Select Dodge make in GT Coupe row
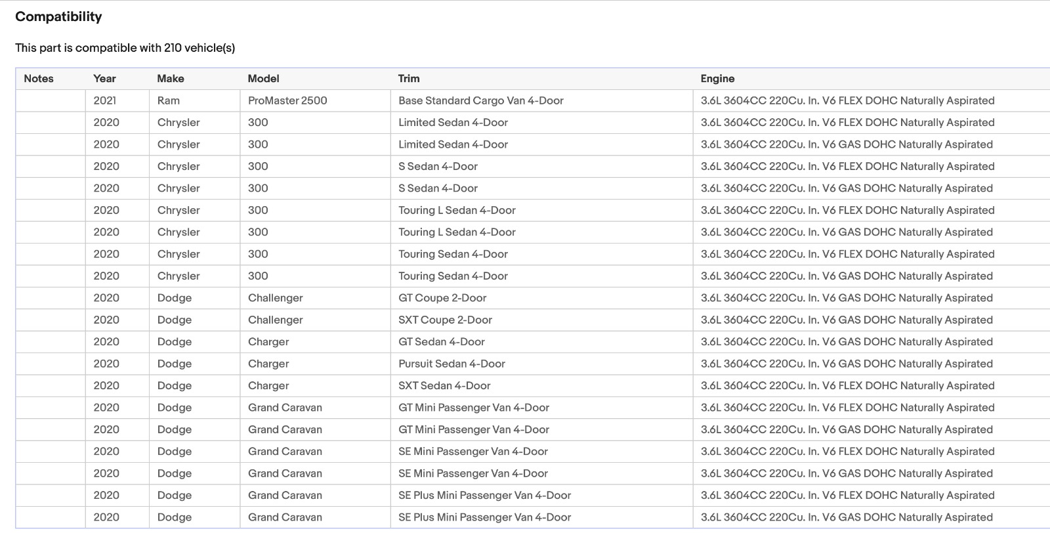Viewport: 1050px width, 533px height. [x=175, y=298]
